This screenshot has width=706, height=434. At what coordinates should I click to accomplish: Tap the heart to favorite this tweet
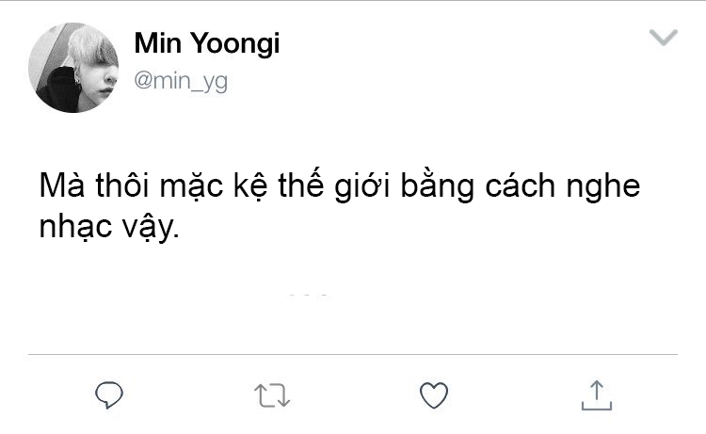pyautogui.click(x=433, y=394)
